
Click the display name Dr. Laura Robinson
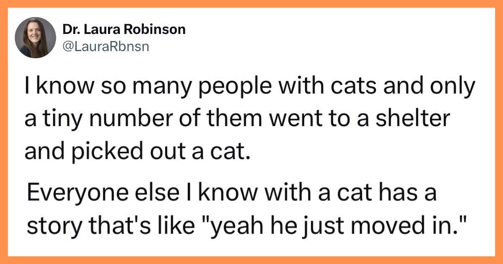124,29
